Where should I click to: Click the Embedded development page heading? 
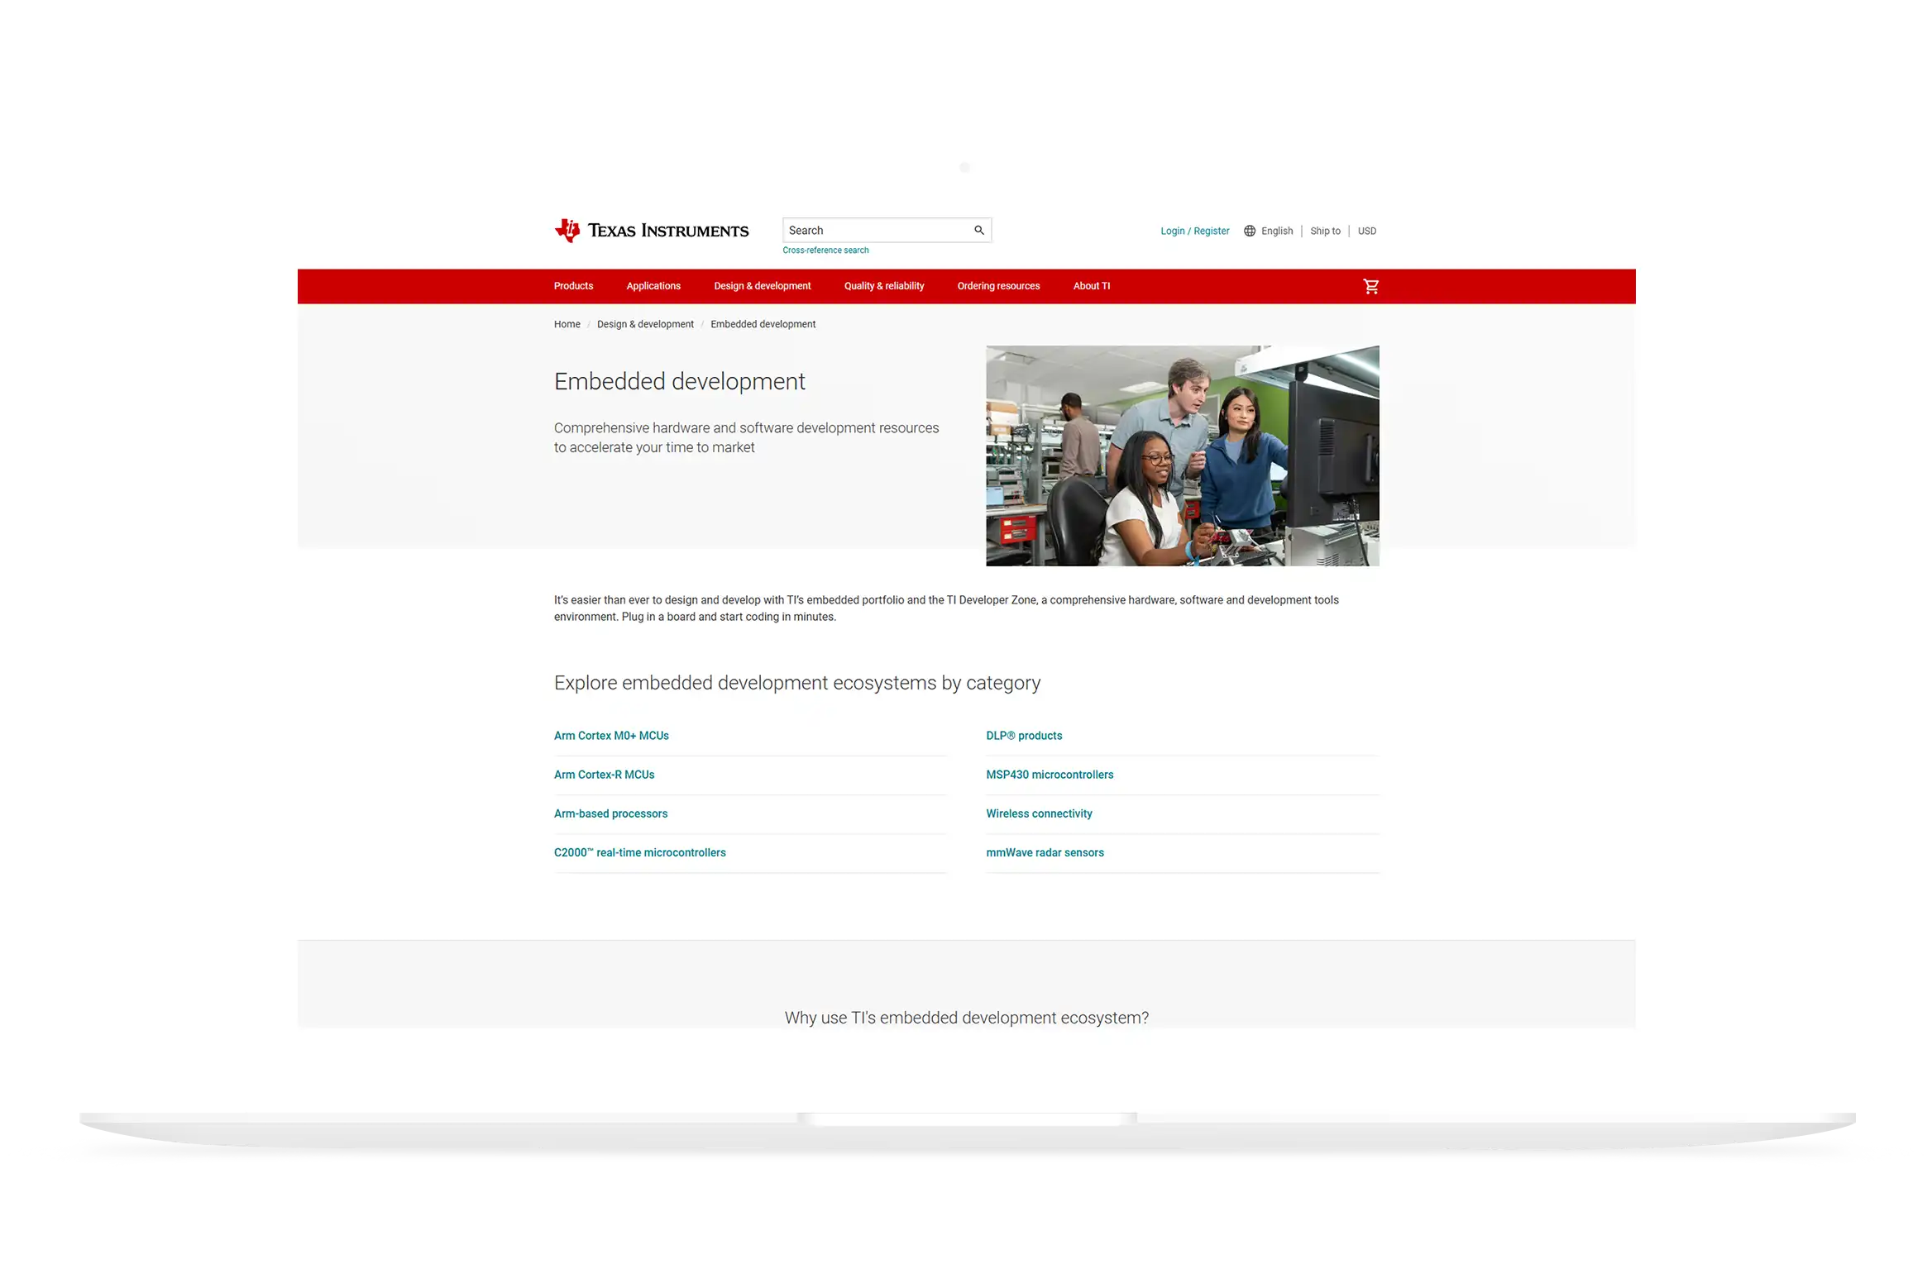coord(679,382)
